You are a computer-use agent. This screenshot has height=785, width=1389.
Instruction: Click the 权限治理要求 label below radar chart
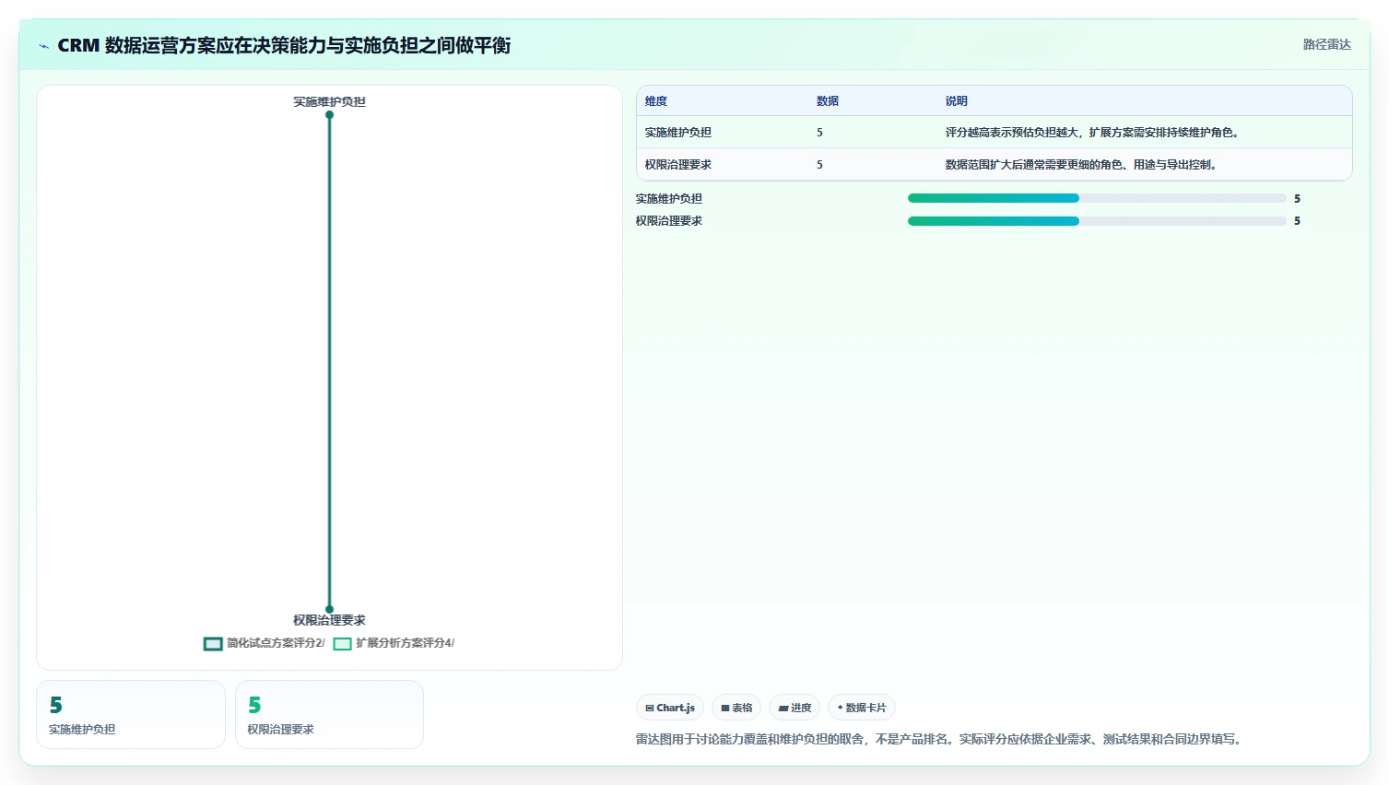(329, 620)
